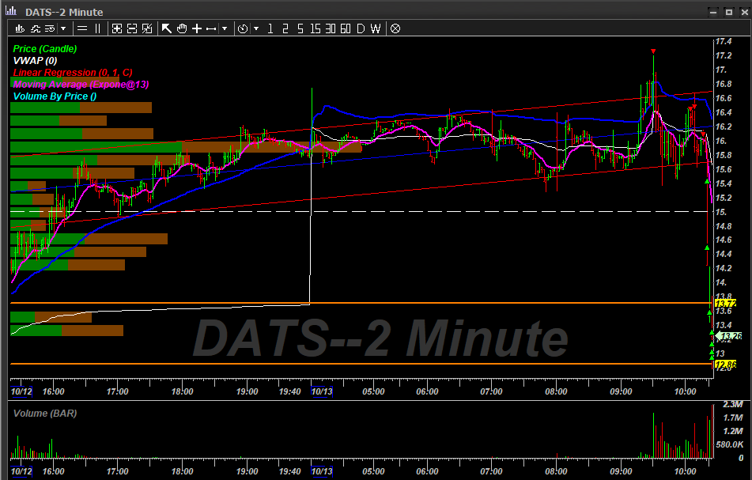Open the dropdown beside the chart style icons
The width and height of the screenshot is (752, 480).
tap(62, 28)
